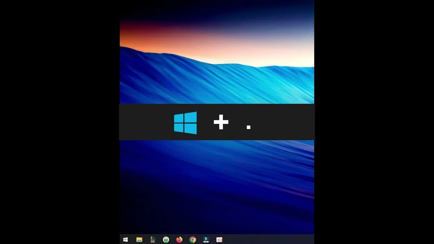Open the Filmora video editor taskbar icon
The image size is (434, 244).
pos(206,240)
